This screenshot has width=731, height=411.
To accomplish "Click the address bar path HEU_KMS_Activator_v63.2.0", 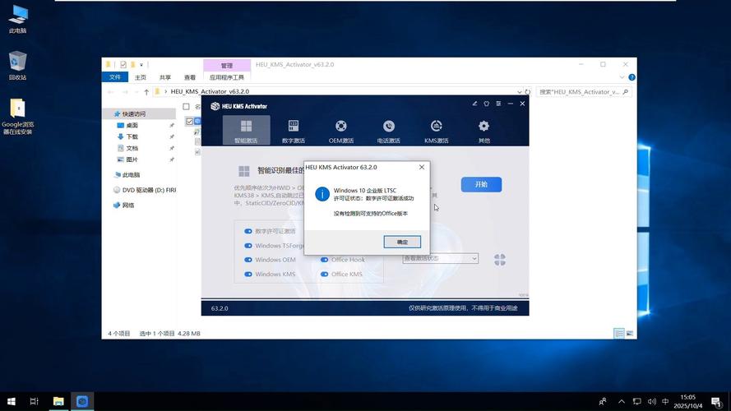I will [x=210, y=91].
